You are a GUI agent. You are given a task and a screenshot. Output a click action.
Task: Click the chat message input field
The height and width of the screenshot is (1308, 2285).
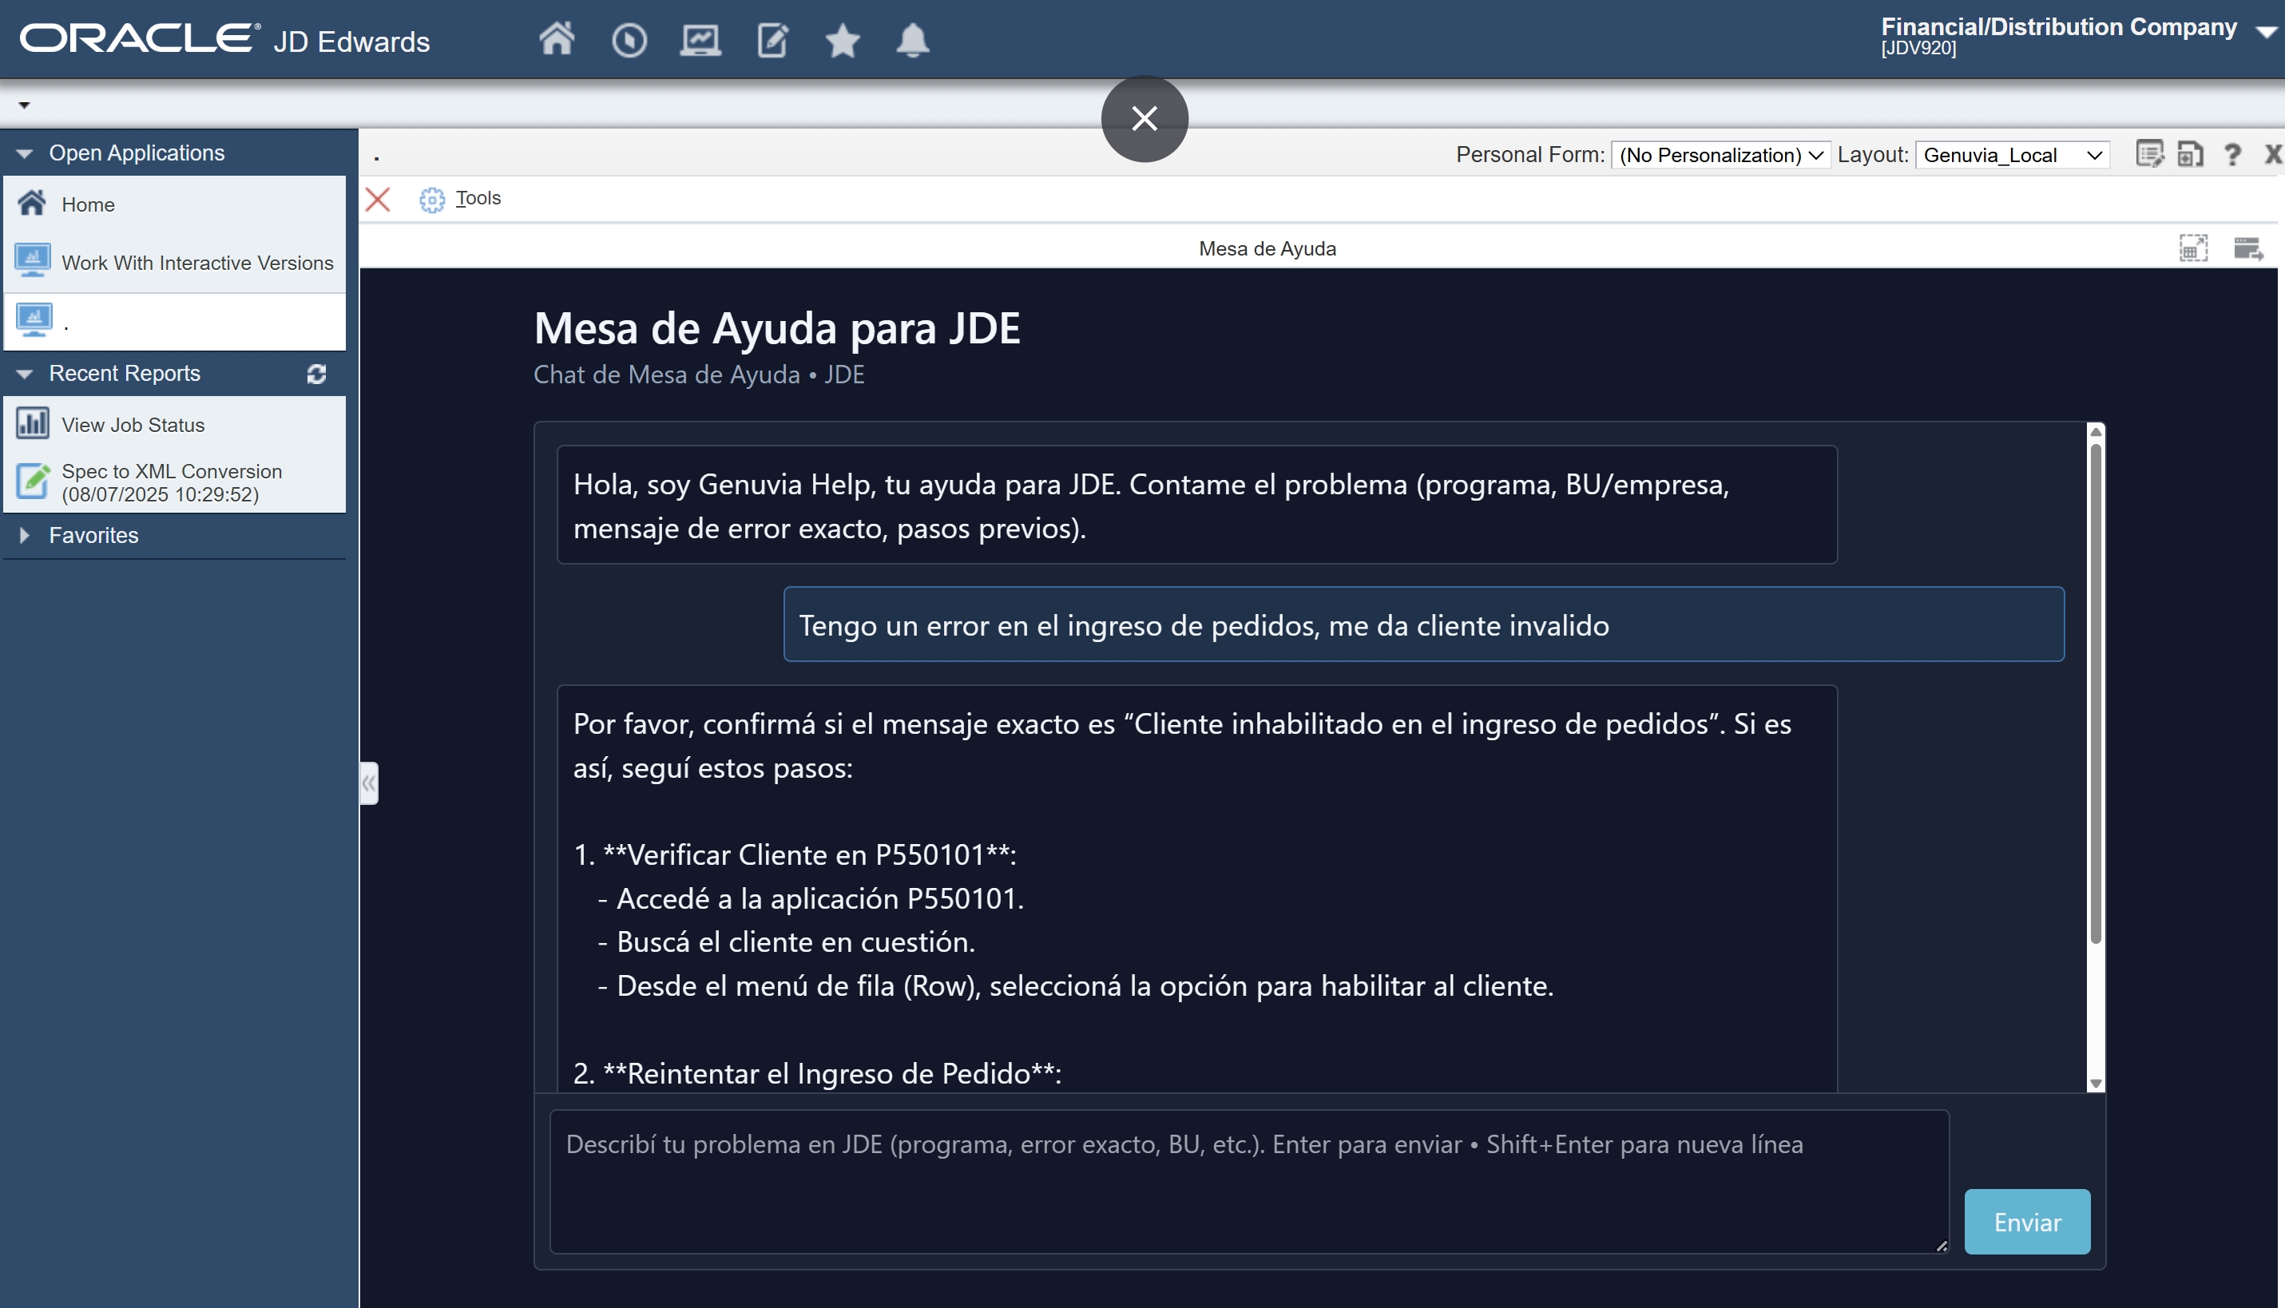coord(1248,1180)
